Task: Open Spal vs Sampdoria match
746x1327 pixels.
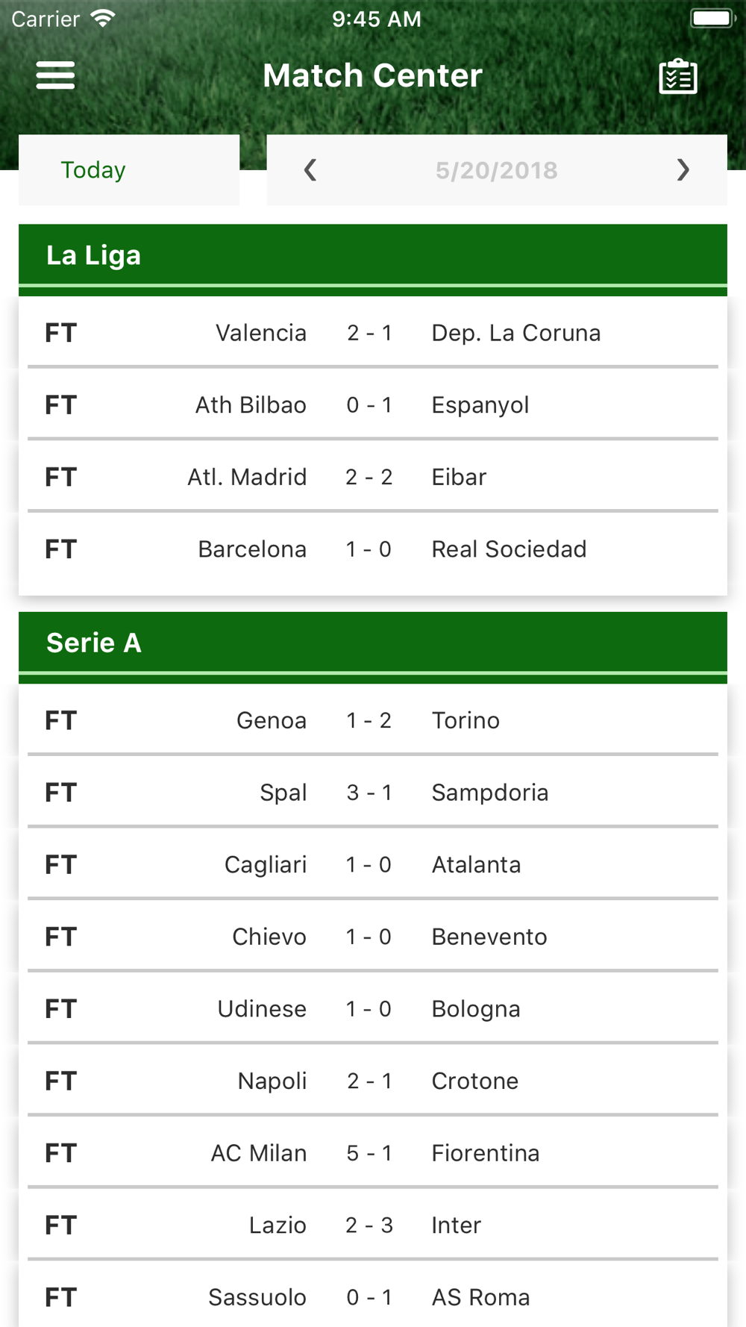Action: [373, 793]
